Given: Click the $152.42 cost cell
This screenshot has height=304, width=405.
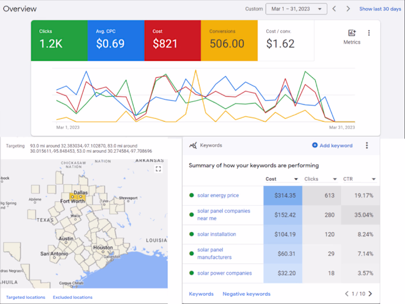Looking at the screenshot, I should pyautogui.click(x=283, y=215).
